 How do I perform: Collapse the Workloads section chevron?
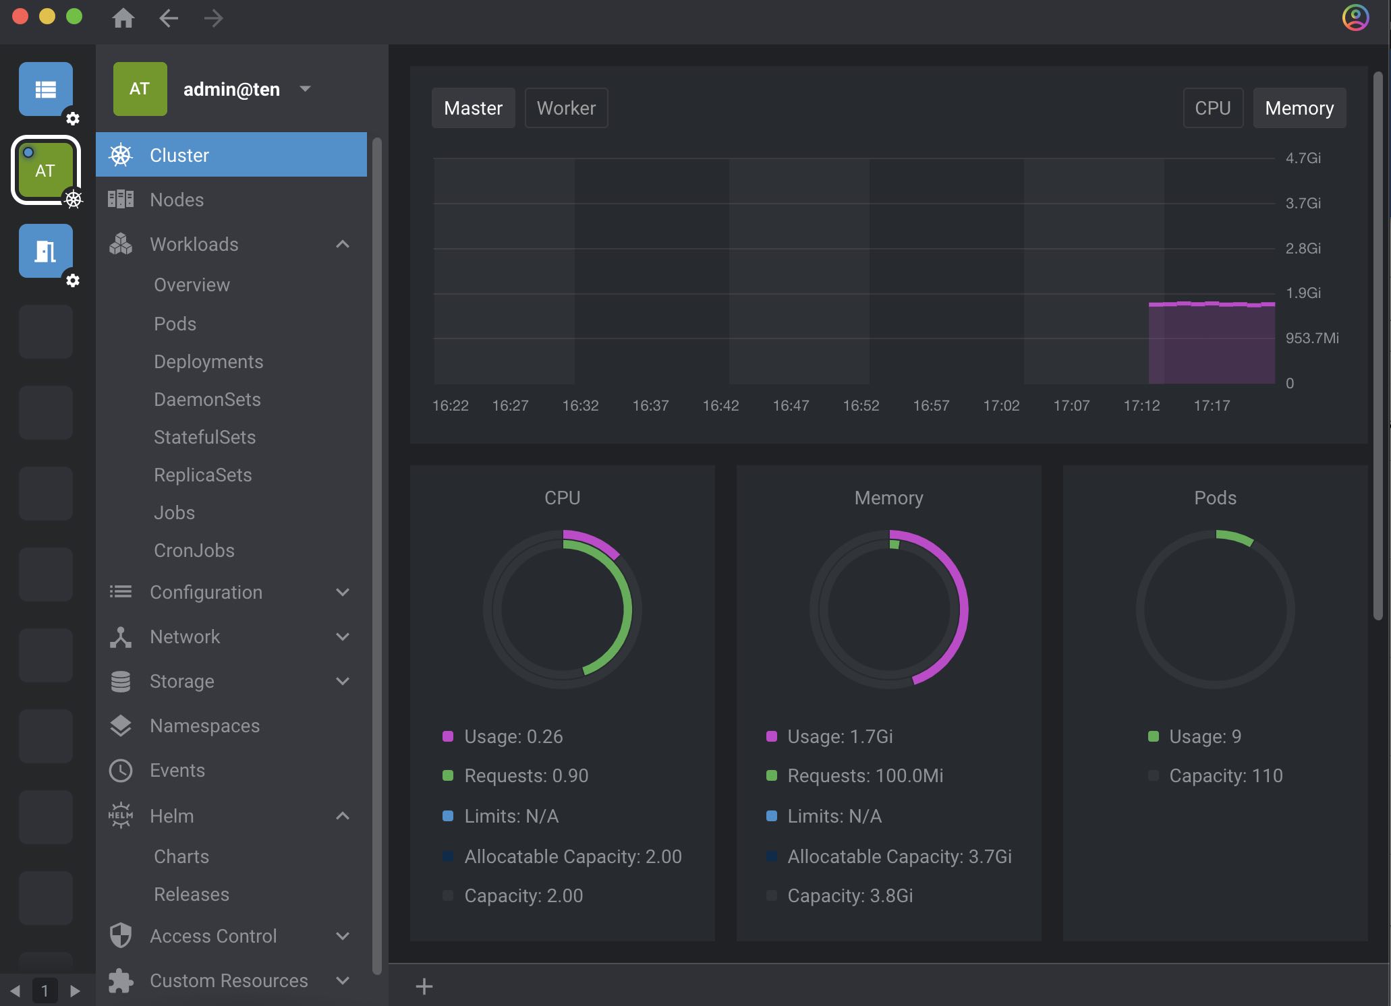click(343, 244)
